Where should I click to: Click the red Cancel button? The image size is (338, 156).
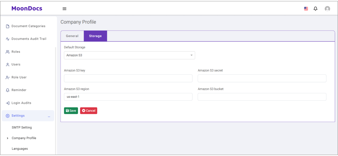[89, 111]
